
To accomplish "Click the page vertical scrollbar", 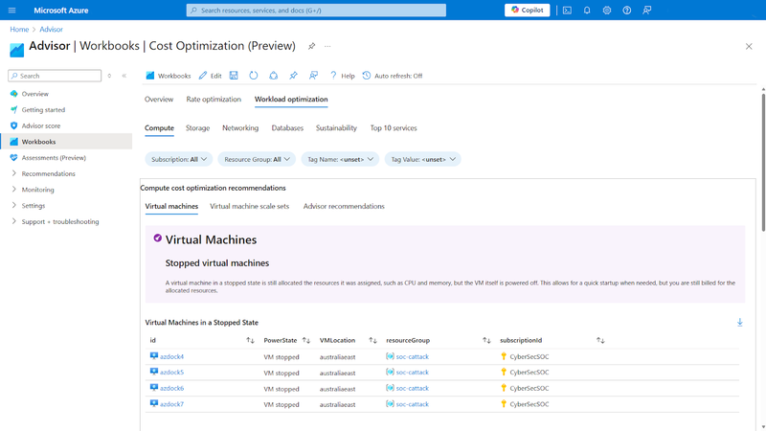I will 763,163.
